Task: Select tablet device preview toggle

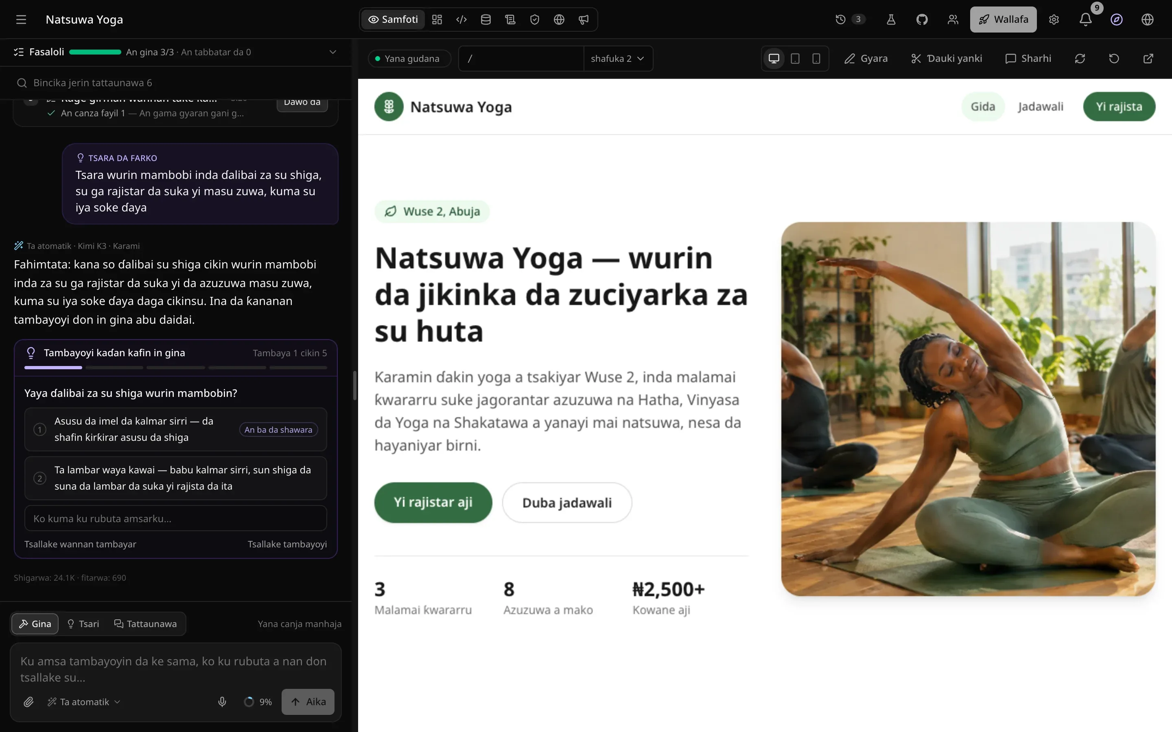Action: [795, 59]
